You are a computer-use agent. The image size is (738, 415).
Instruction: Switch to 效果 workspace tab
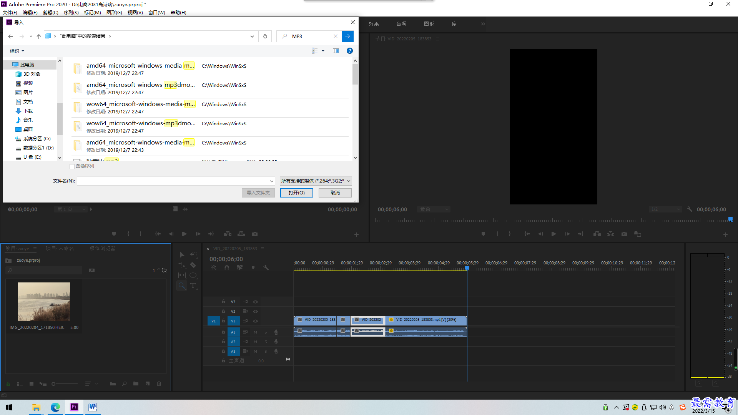(374, 24)
